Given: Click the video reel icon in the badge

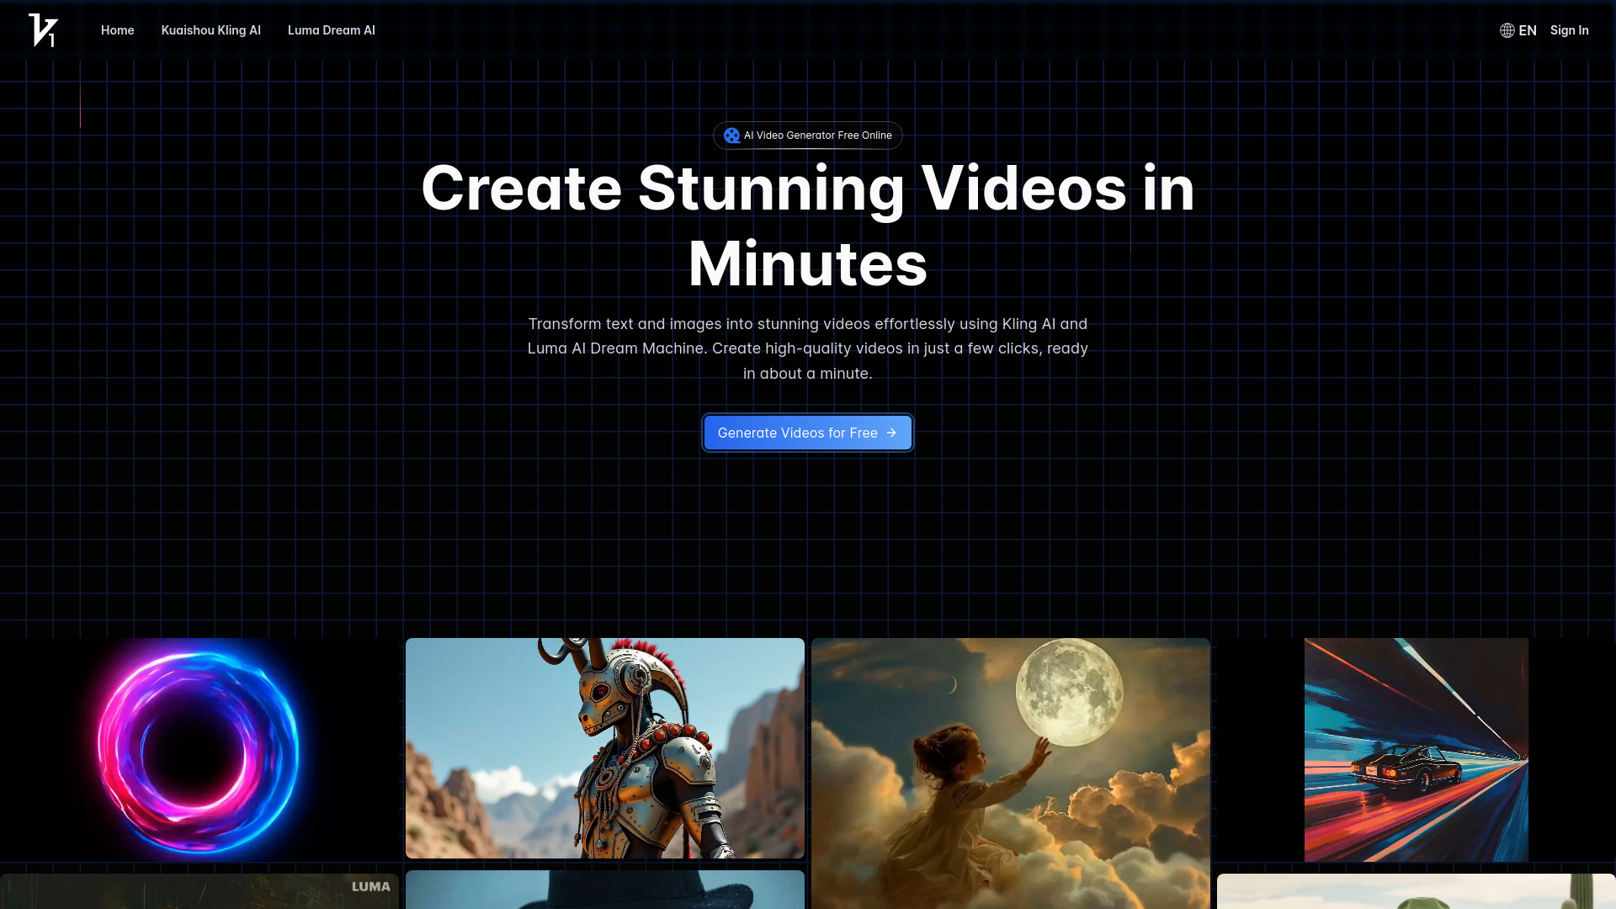Looking at the screenshot, I should (x=731, y=135).
